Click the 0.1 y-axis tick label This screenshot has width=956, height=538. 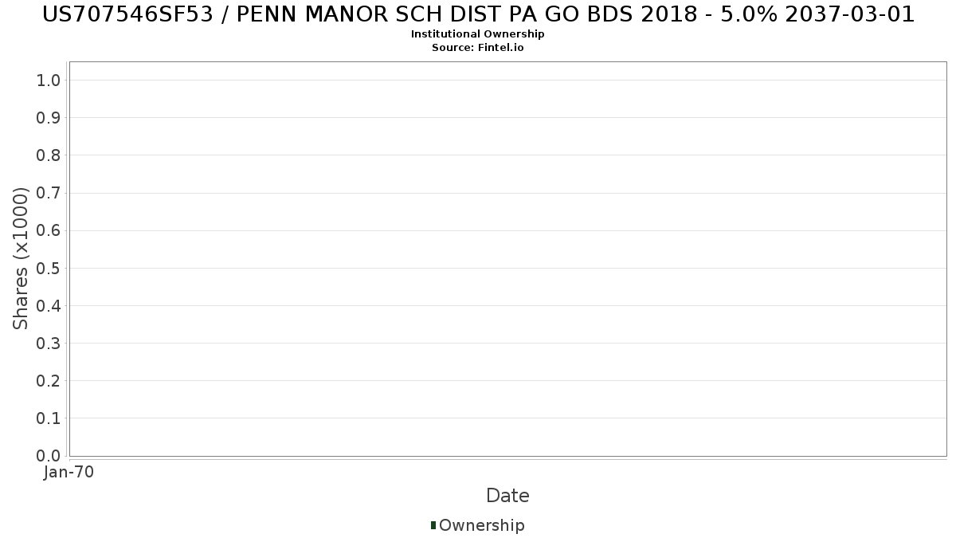(49, 418)
